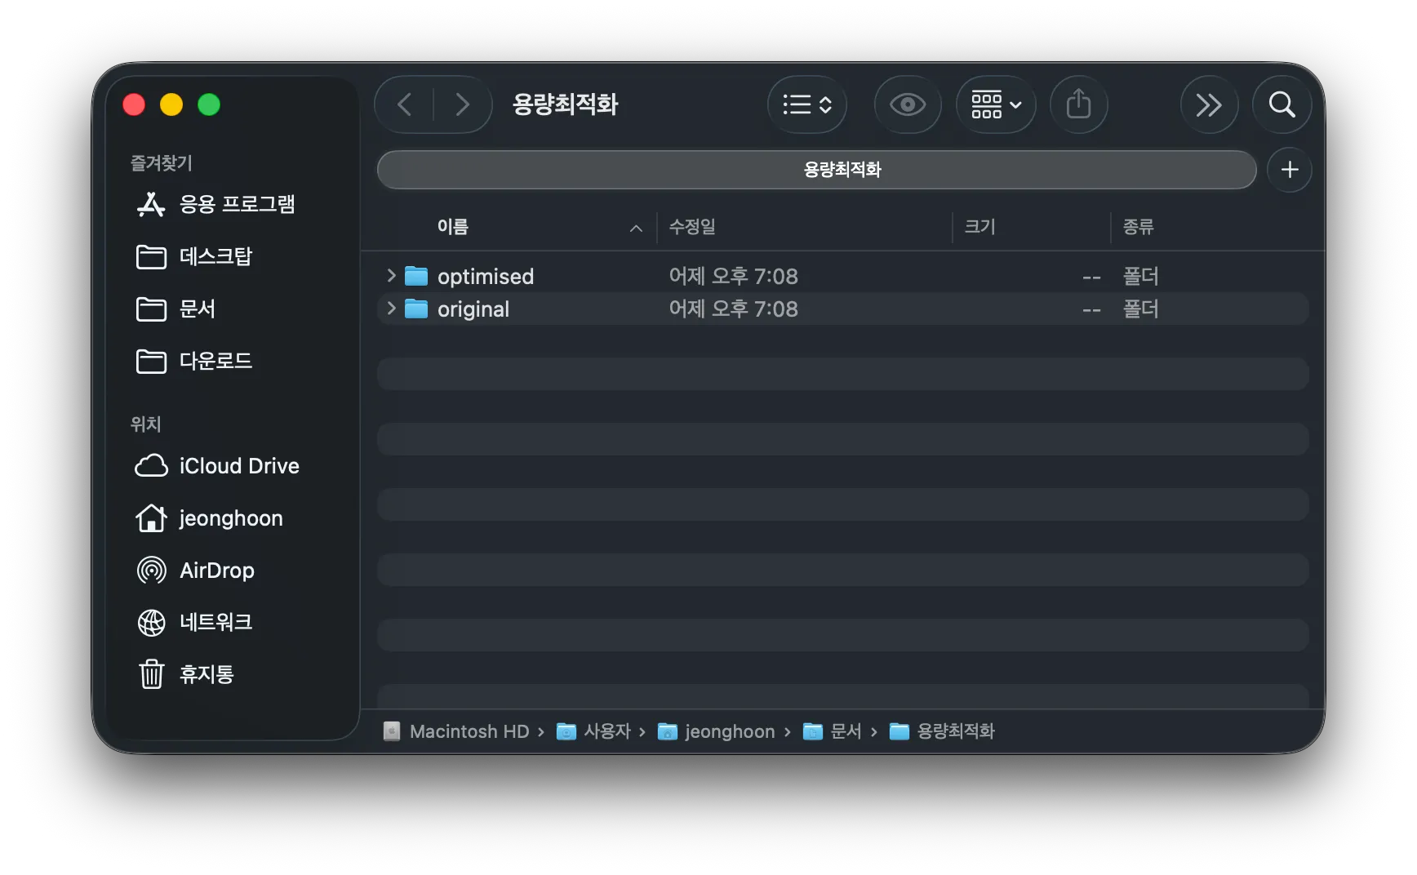Screen dimensions: 1417x875
Task: Minimize window with yellow button
Action: point(171,104)
